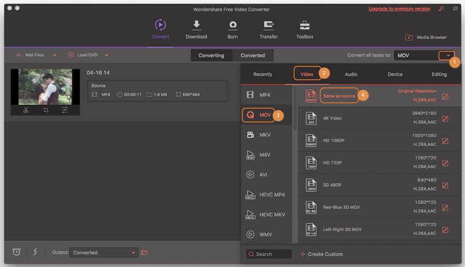465x267 pixels.
Task: Click the Load DVD button
Action: [x=83, y=55]
